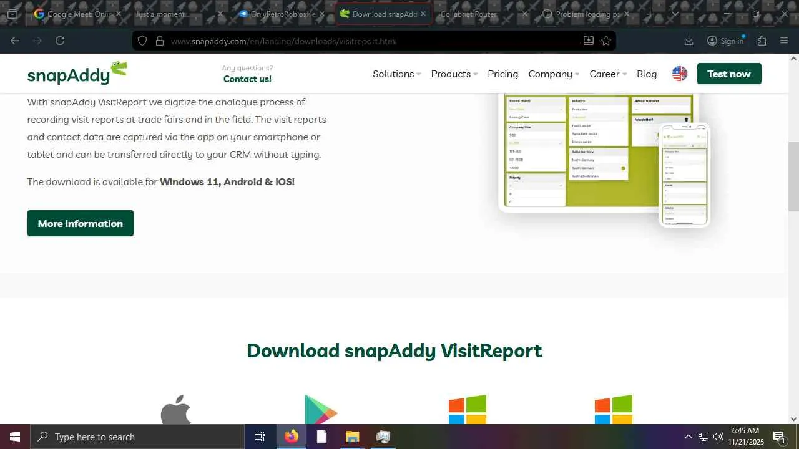The image size is (799, 449).
Task: Open the list all tabs dropdown
Action: click(x=675, y=14)
